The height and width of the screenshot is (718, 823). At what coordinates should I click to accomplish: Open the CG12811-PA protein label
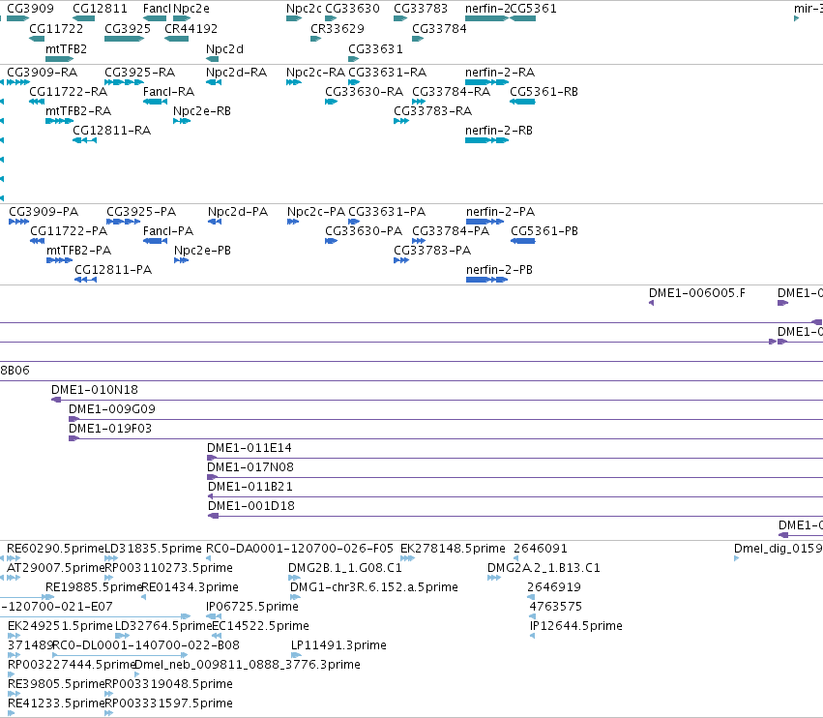pyautogui.click(x=113, y=271)
